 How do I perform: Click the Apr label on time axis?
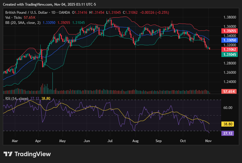click(x=38, y=141)
